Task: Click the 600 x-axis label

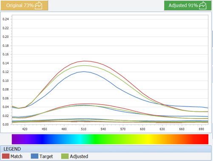Action: click(142, 129)
